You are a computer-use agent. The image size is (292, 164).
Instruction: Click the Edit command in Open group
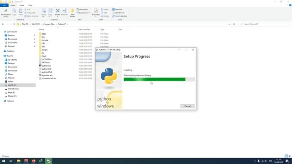click(104, 13)
